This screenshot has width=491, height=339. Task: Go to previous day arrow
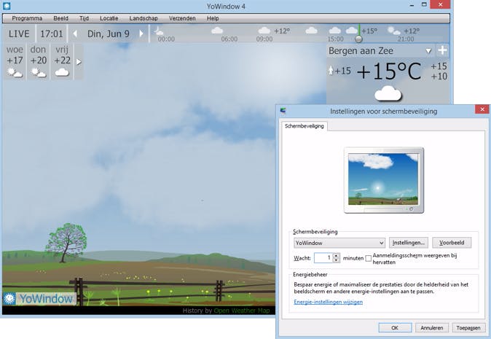[75, 34]
